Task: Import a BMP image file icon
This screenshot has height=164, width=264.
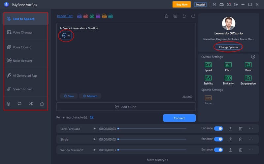Action: (x=104, y=16)
